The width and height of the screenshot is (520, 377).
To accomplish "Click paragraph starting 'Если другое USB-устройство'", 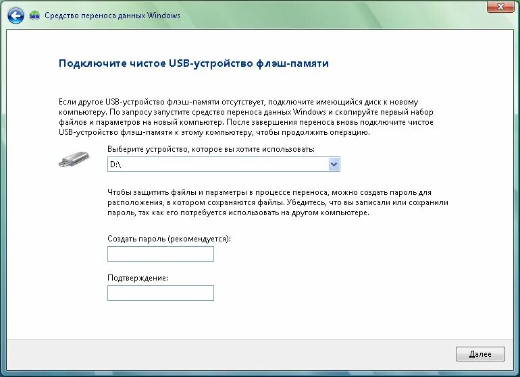I will [246, 117].
